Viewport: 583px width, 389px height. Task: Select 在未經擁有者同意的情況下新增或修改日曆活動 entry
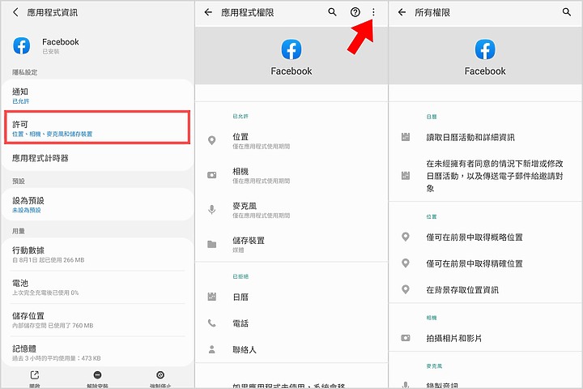point(485,176)
